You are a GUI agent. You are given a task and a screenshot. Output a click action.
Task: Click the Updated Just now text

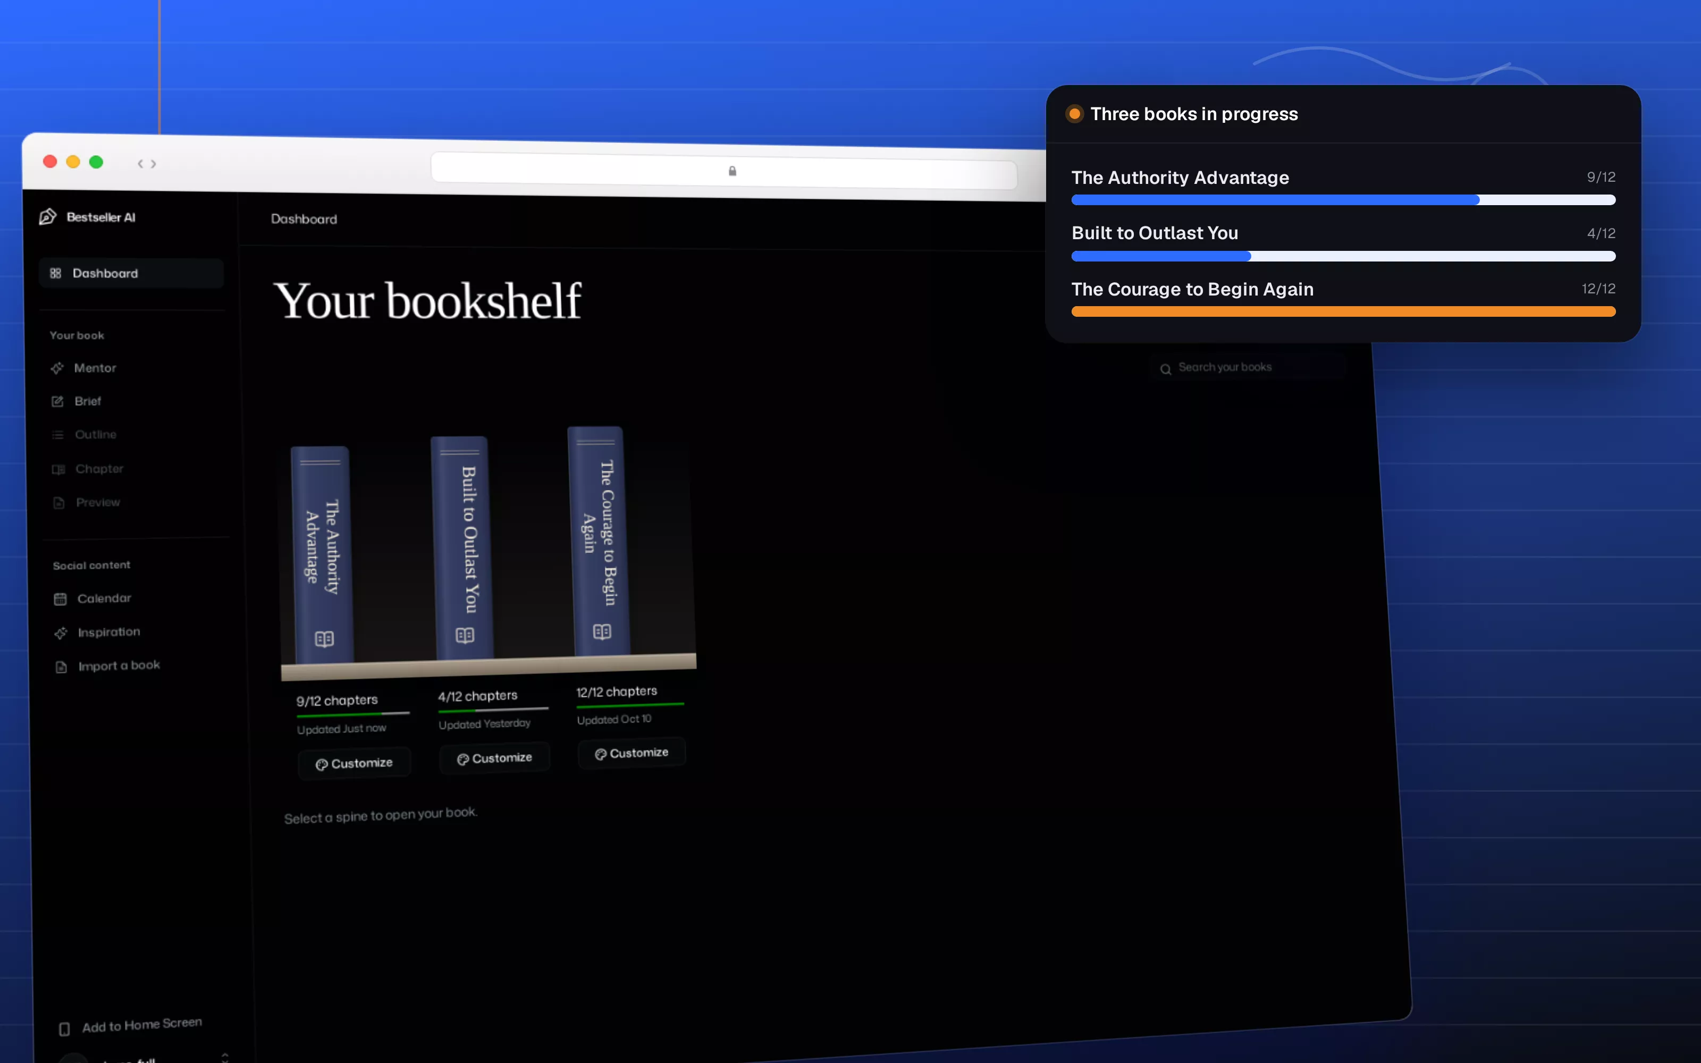[x=342, y=729]
